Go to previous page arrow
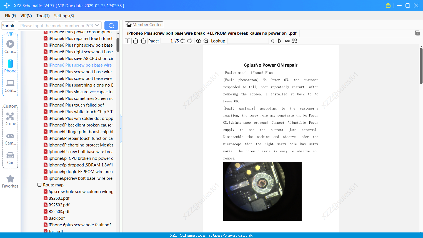This screenshot has height=238, width=423. coord(183,41)
